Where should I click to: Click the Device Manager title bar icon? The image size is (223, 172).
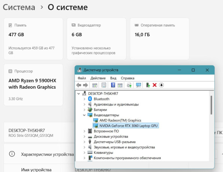click(x=79, y=70)
